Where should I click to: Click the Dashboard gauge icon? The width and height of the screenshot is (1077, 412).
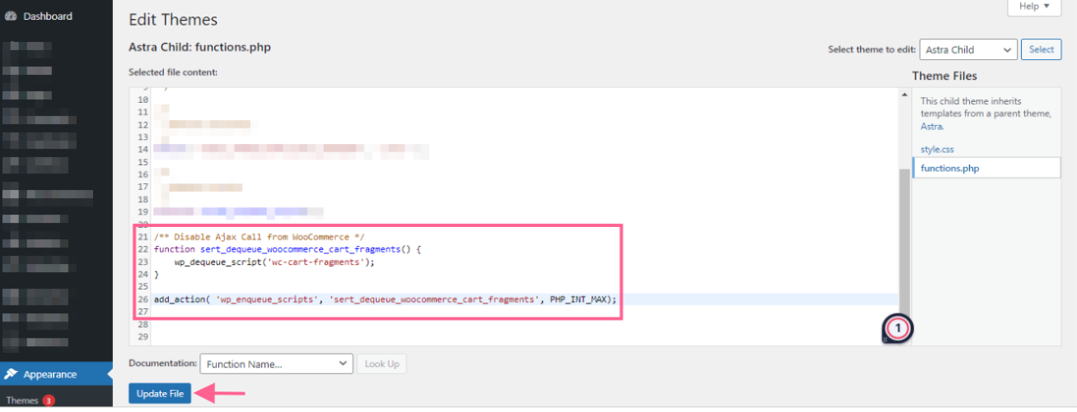(11, 16)
